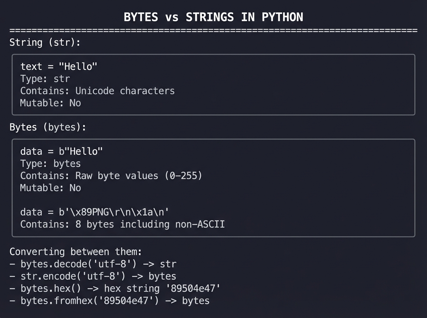
Task: Click the line data = b"Hello"
Action: pyautogui.click(x=62, y=152)
